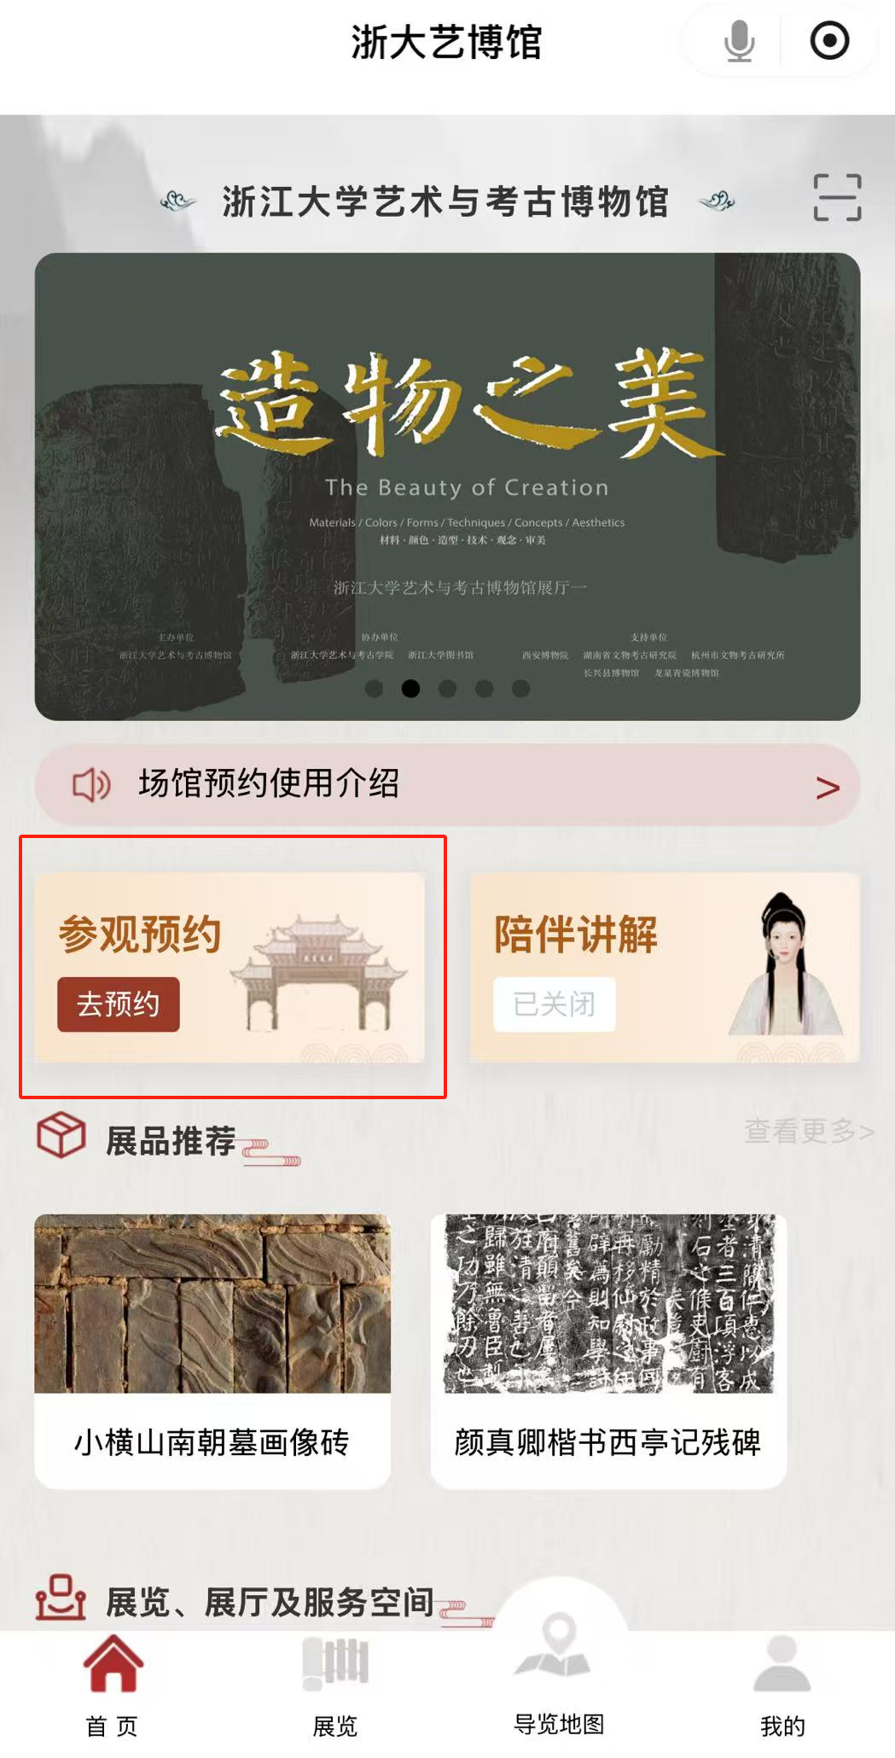Expand 场馆预约使用介绍 with the red arrow
895x1758 pixels.
pyautogui.click(x=828, y=787)
